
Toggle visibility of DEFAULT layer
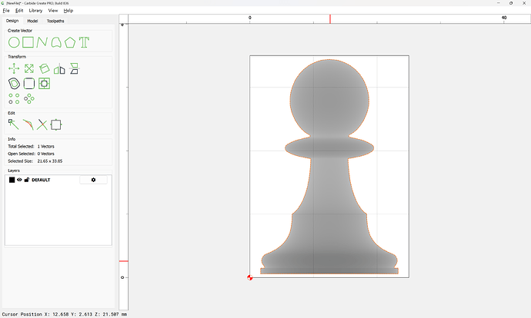click(x=20, y=180)
